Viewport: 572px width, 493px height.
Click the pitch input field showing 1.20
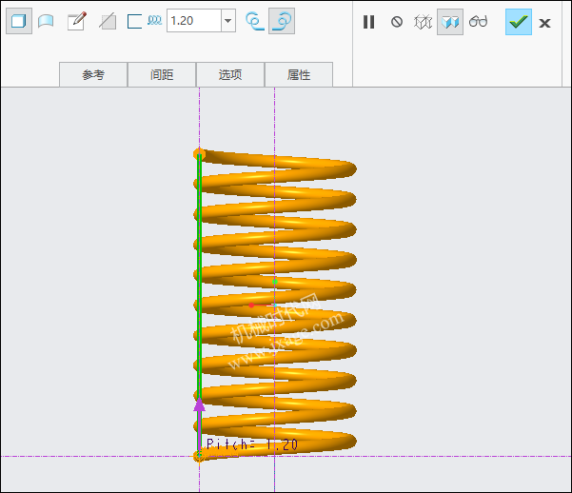coord(194,21)
